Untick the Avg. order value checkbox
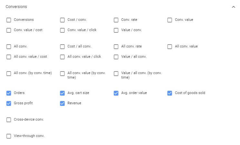 pyautogui.click(x=116, y=93)
